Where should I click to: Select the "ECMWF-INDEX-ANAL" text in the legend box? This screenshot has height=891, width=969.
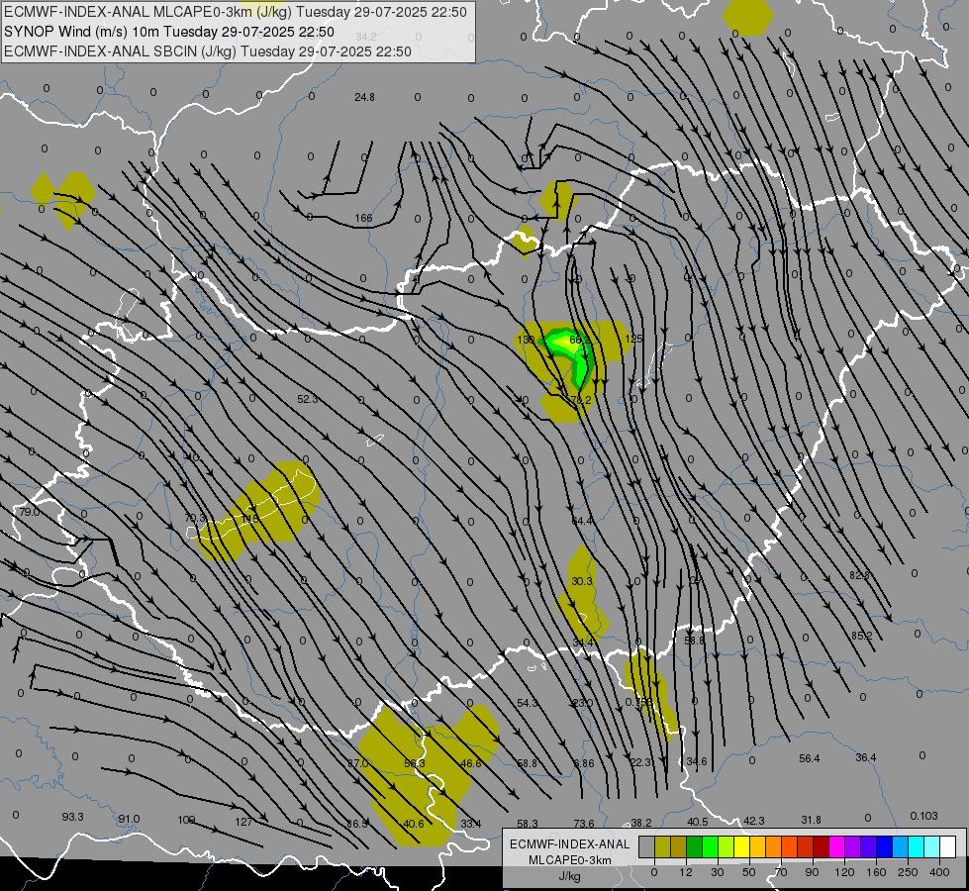pos(570,844)
